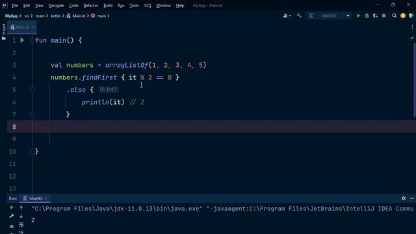Viewport: 416px width, 234px height.
Task: Start debugging with the bug icon
Action: tap(367, 16)
